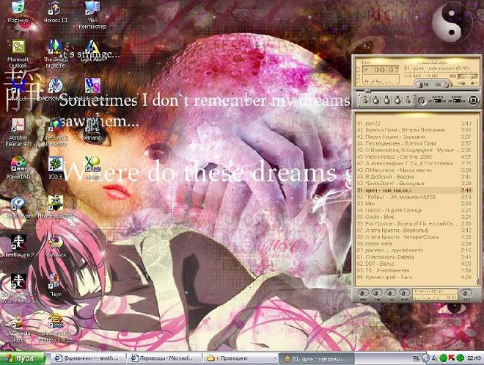
Task: Select playlist track 60 placebo - special needs
Action: 414,250
